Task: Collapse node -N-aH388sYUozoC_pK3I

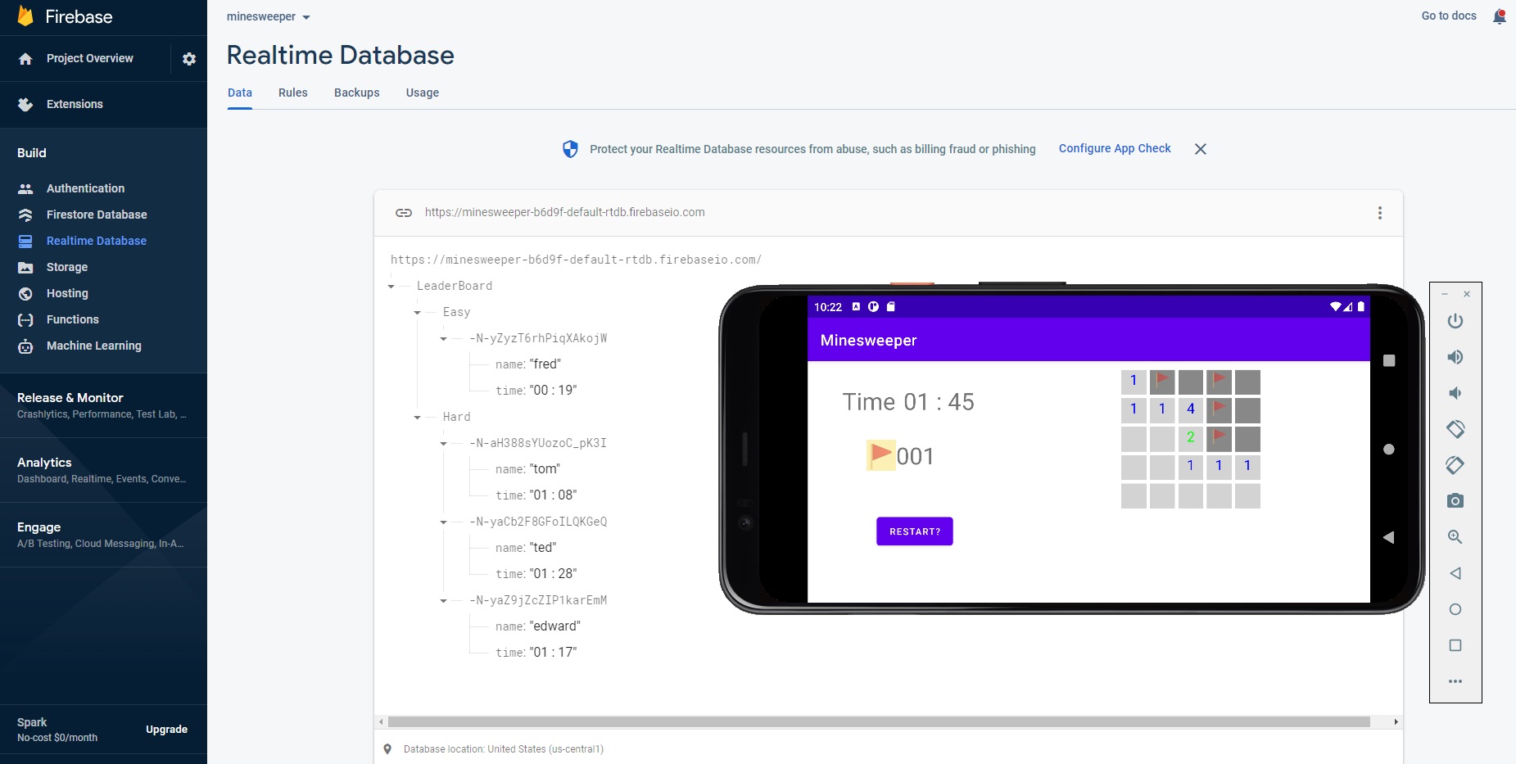Action: tap(444, 444)
